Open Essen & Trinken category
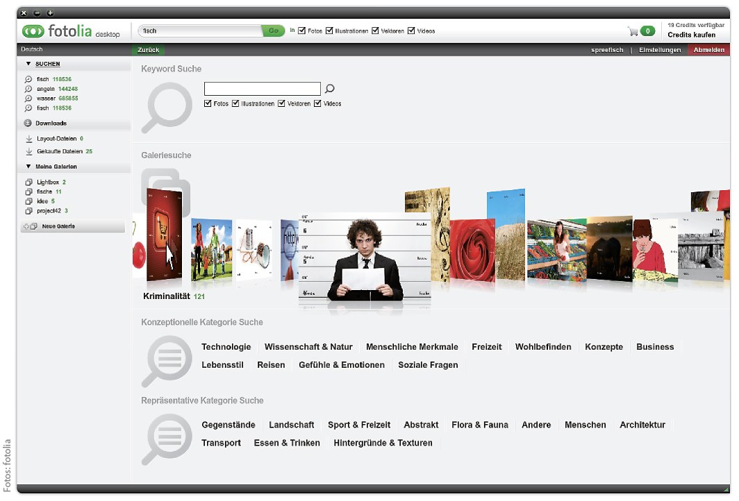 pos(287,443)
